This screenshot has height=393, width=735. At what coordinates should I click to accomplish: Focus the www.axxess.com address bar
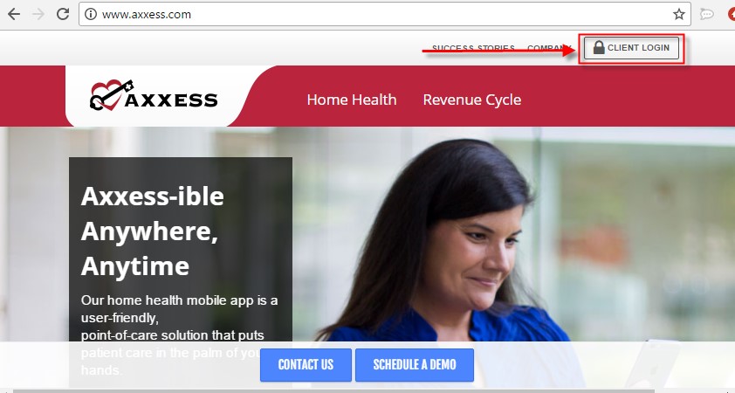point(384,15)
